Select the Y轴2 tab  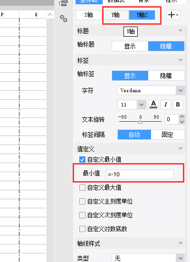(x=142, y=15)
